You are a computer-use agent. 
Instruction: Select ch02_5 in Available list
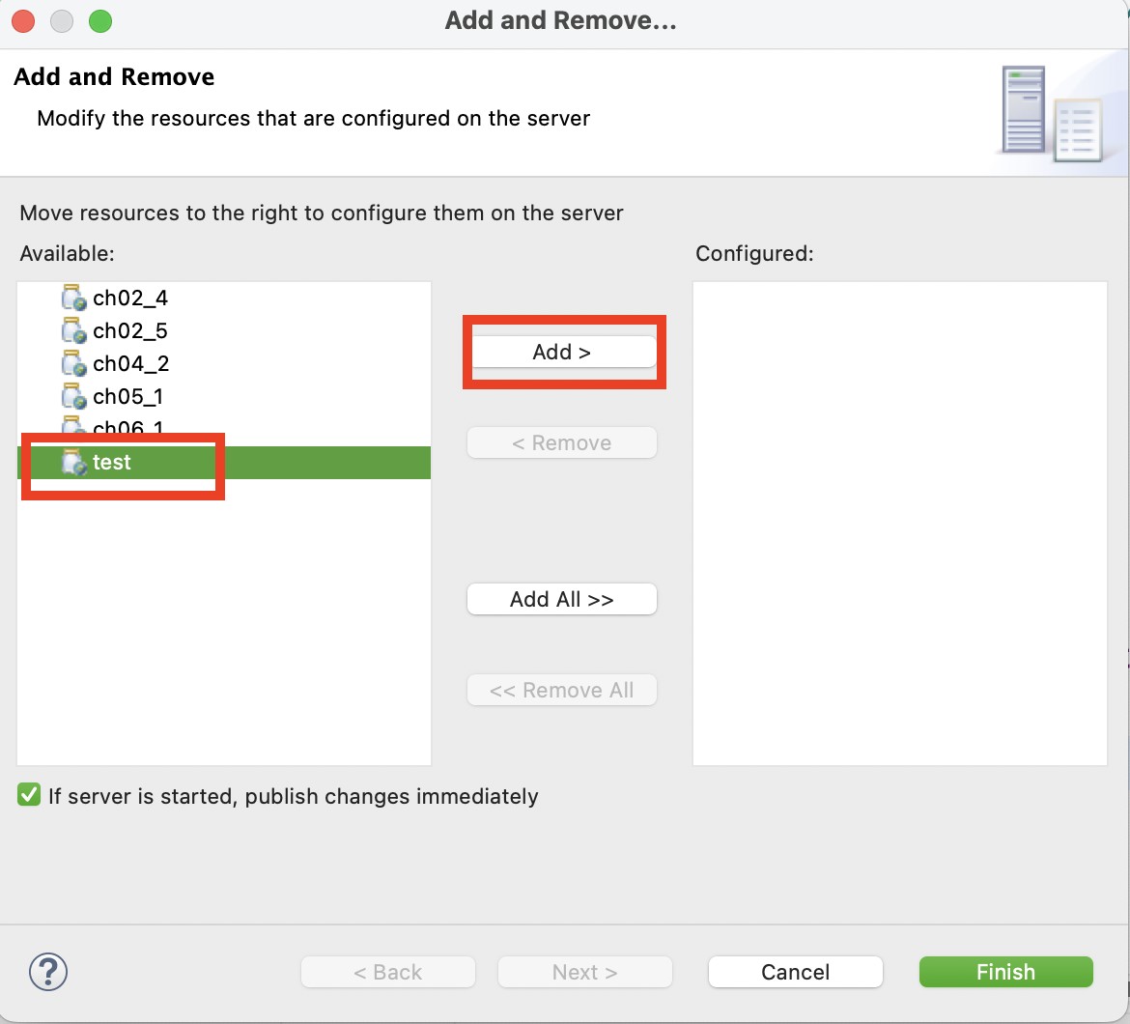[x=130, y=331]
